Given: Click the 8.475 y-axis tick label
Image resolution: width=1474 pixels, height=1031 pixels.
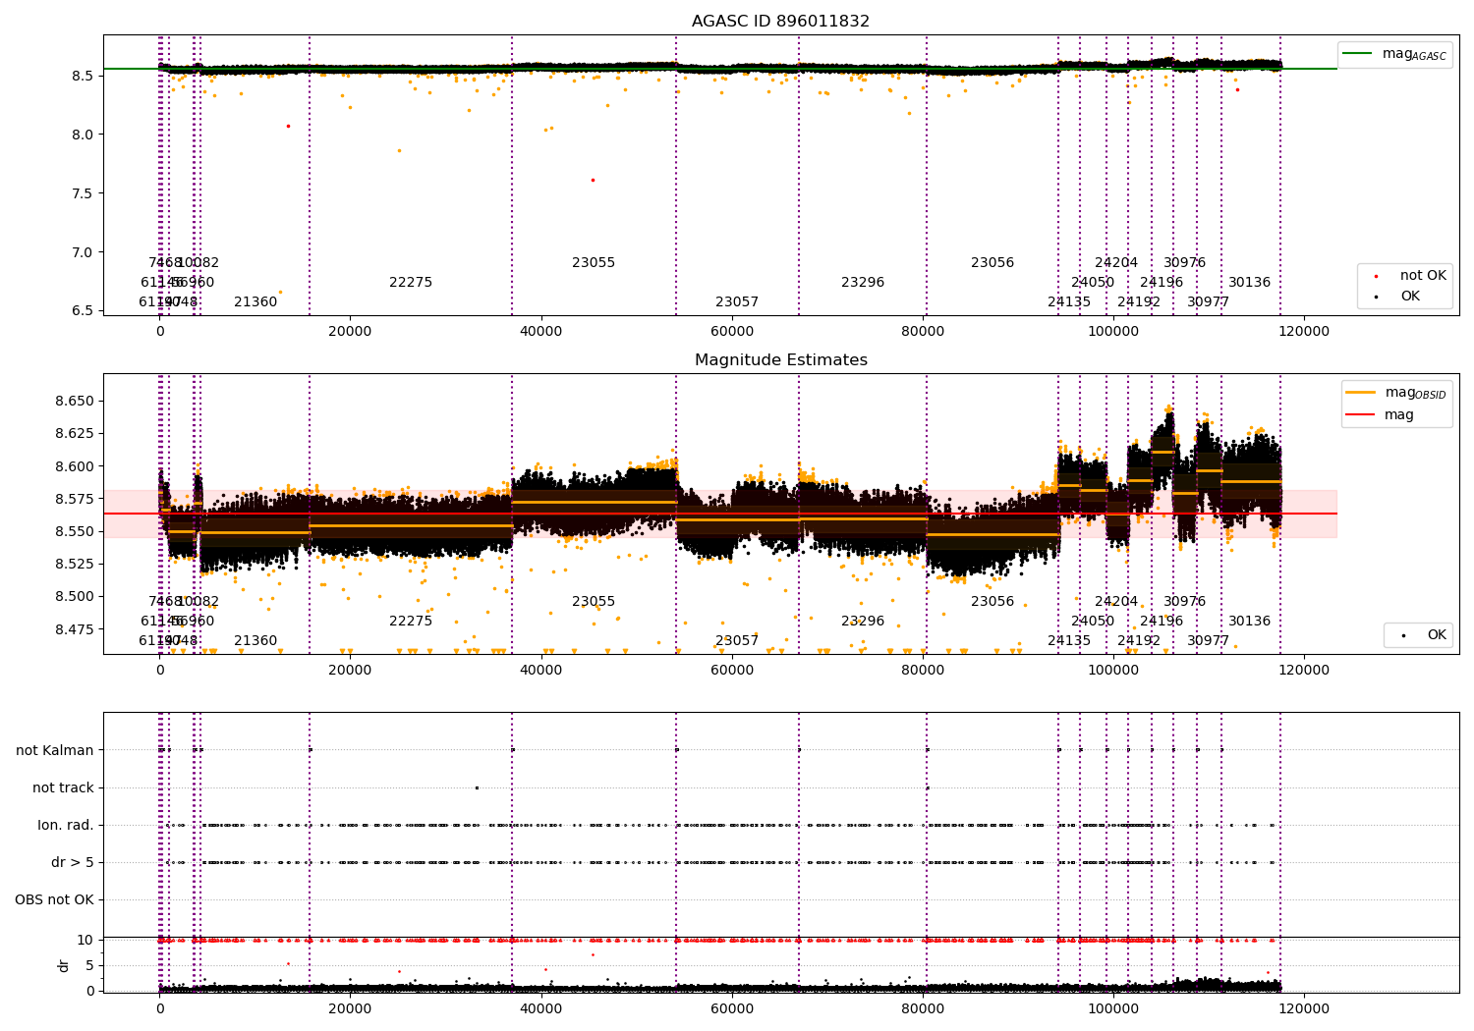Looking at the screenshot, I should pos(76,628).
